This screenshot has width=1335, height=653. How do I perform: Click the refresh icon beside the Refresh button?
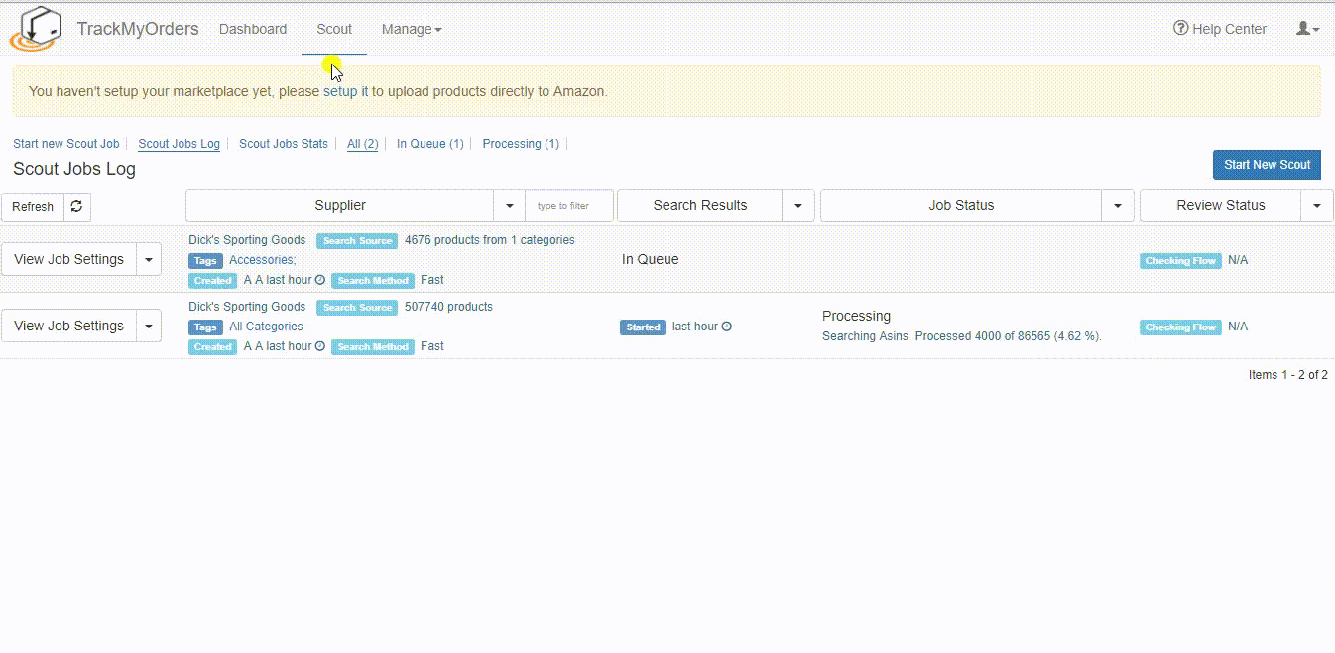(76, 206)
